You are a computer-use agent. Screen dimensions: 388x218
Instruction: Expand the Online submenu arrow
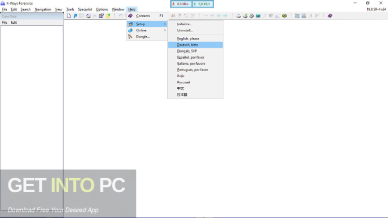tap(165, 30)
